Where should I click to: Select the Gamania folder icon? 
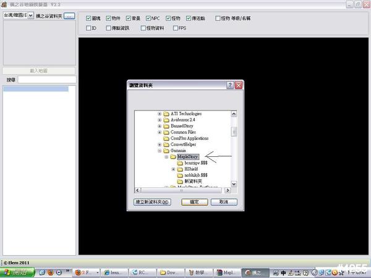(166, 151)
